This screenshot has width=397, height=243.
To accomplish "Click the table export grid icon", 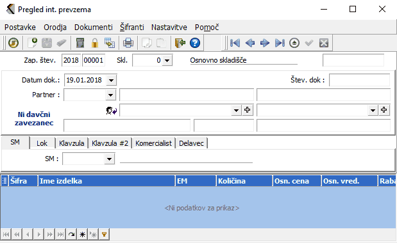I will pyautogui.click(x=110, y=43).
